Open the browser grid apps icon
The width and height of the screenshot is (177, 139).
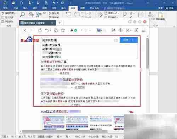click(113, 30)
